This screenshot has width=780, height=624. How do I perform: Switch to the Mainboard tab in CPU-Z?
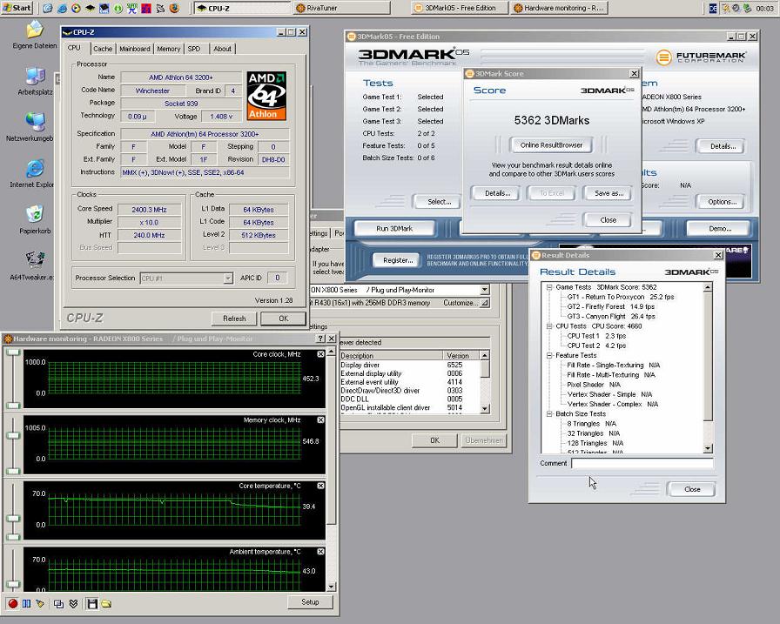coord(134,49)
